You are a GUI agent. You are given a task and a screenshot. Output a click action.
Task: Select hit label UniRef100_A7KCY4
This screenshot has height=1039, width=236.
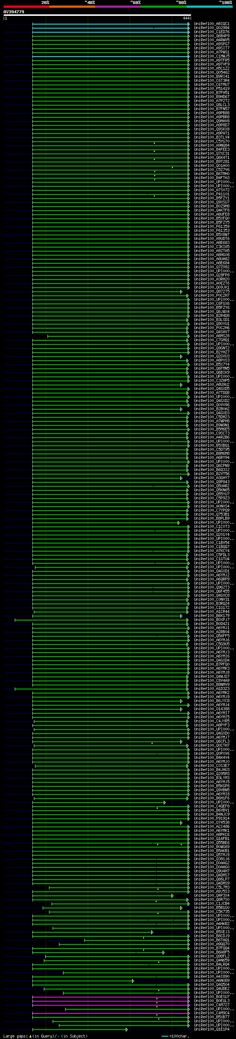tap(211, 551)
